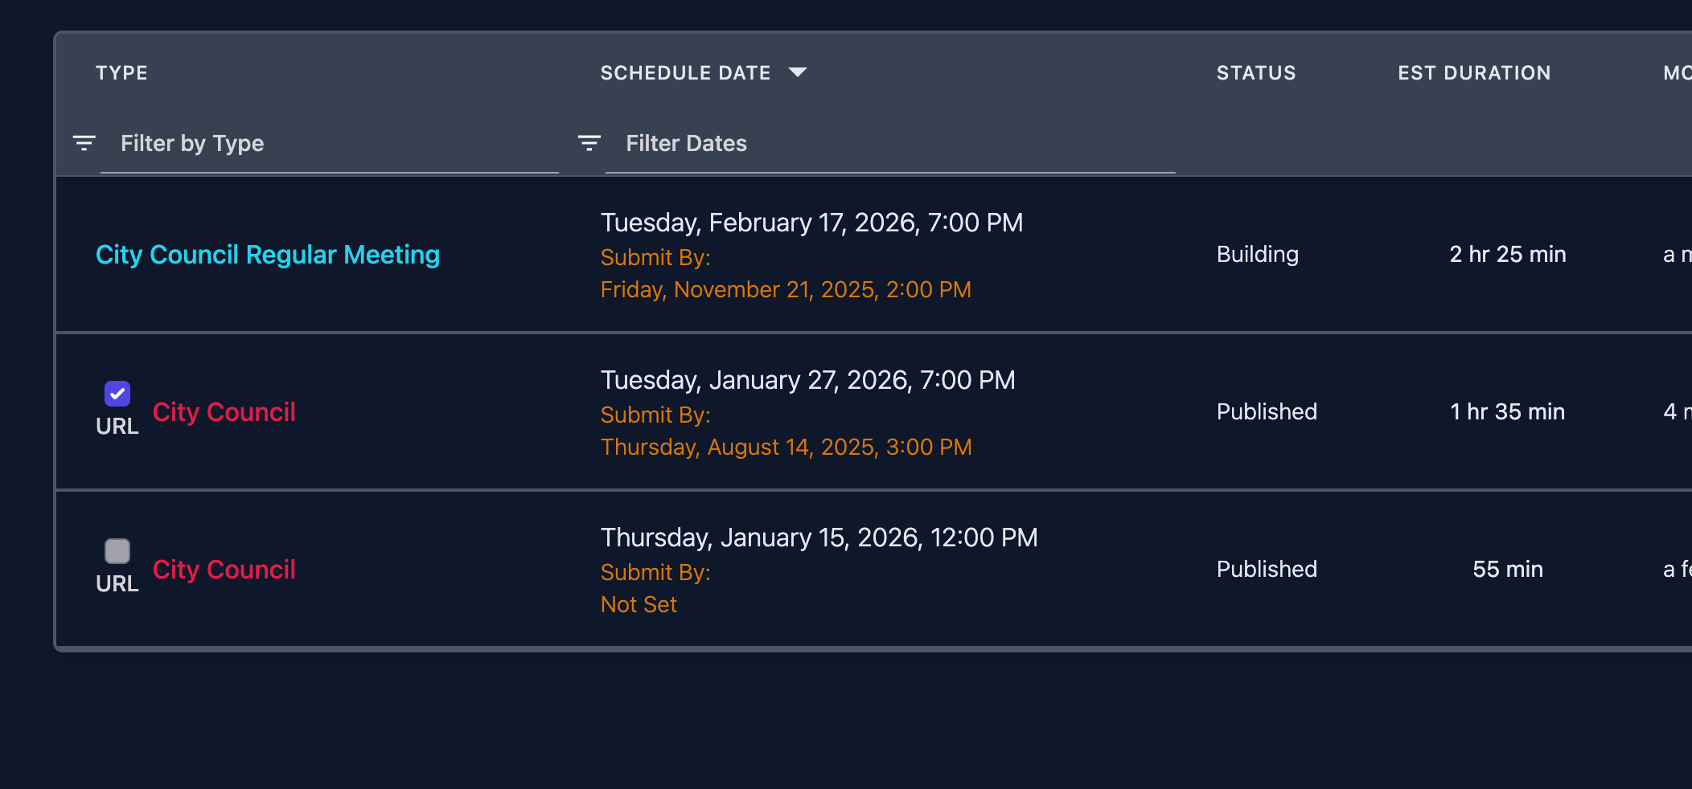Image resolution: width=1692 pixels, height=789 pixels.
Task: Click the Tuesday, February 17, 2026 schedule date
Action: (811, 223)
